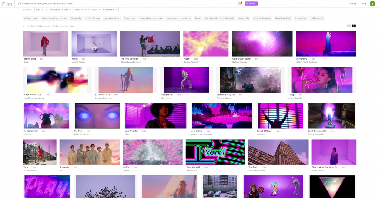Open the user avatar T menu
The width and height of the screenshot is (379, 198).
[372, 4]
